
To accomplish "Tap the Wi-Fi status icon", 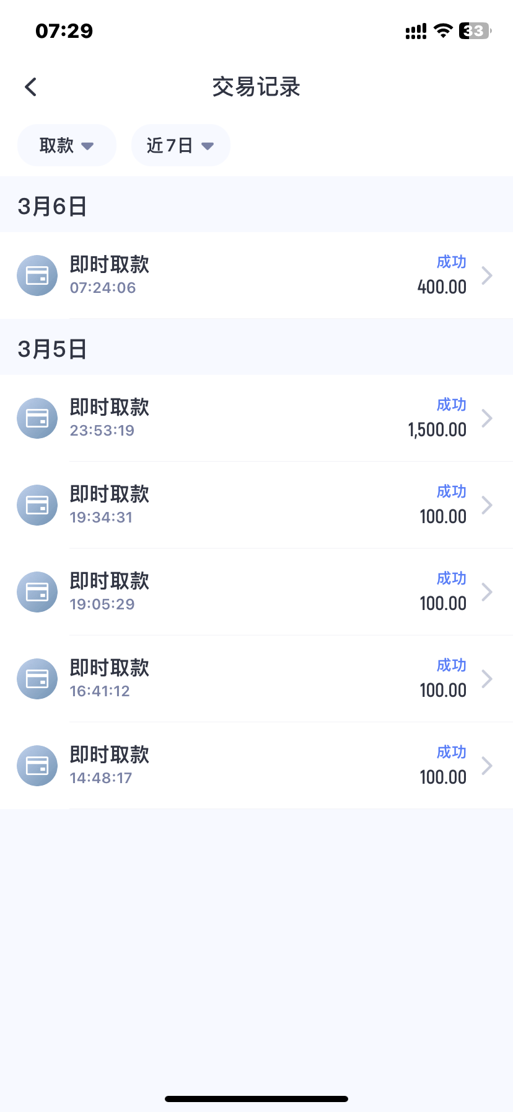I will [x=443, y=30].
